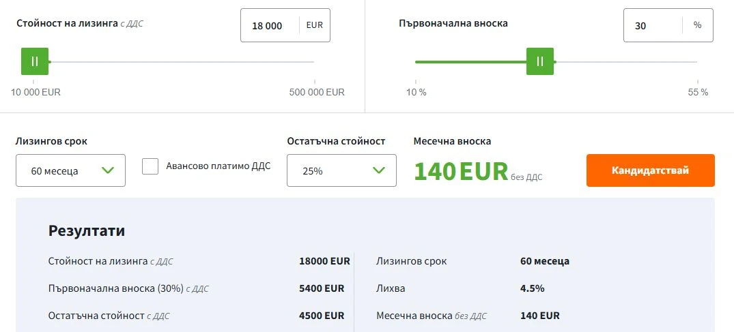
Task: Click the EUR unit beside the leasing value
Action: tap(315, 25)
